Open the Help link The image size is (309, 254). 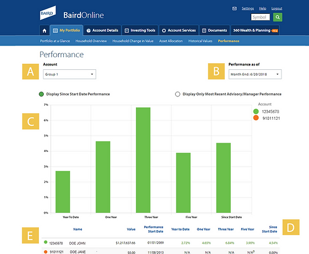pyautogui.click(x=262, y=8)
